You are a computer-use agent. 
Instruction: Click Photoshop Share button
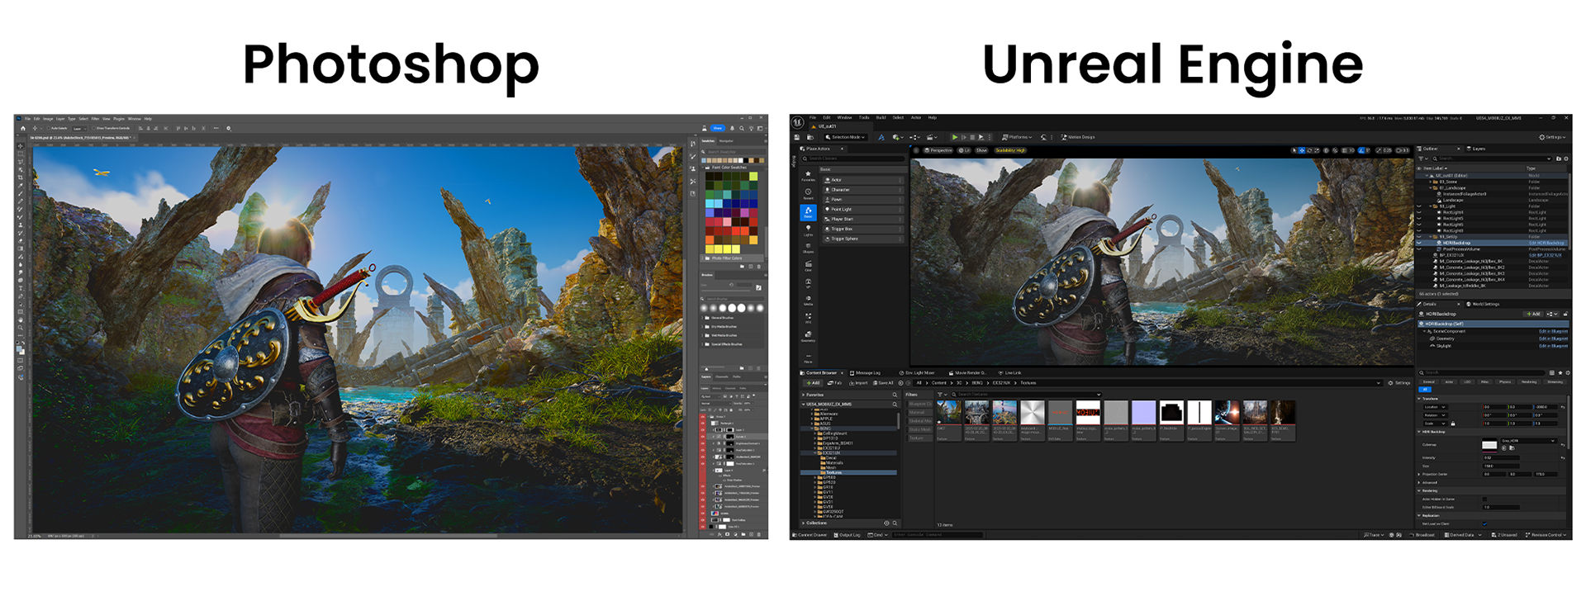click(718, 128)
